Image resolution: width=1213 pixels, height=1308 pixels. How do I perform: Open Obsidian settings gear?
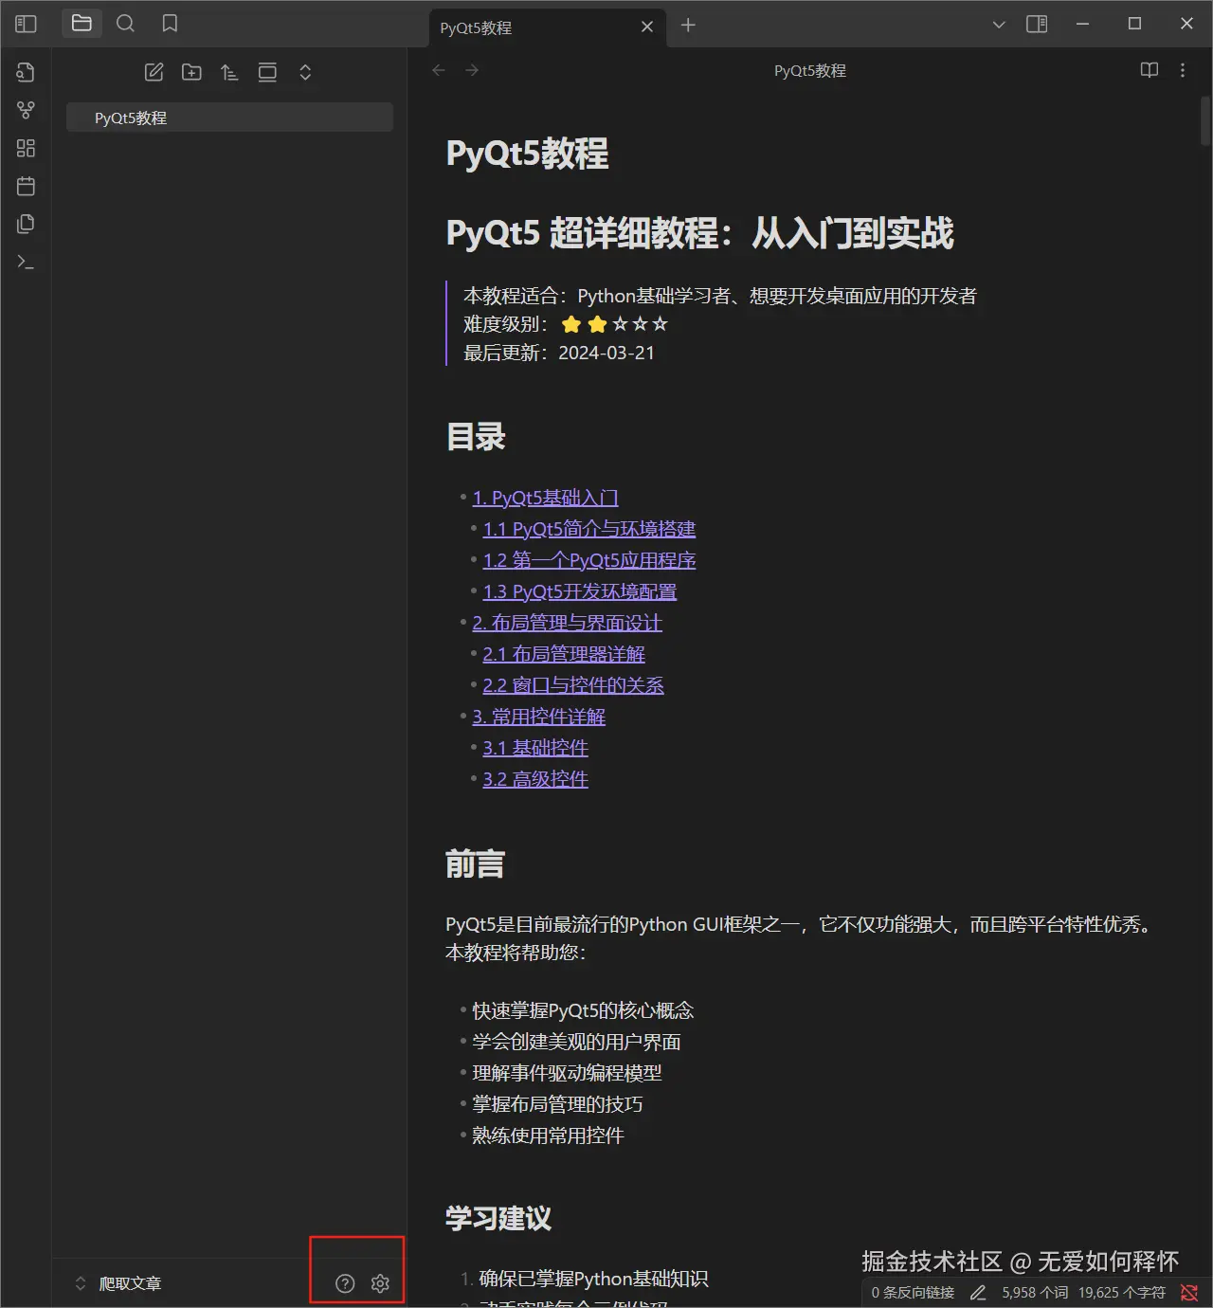pyautogui.click(x=380, y=1283)
